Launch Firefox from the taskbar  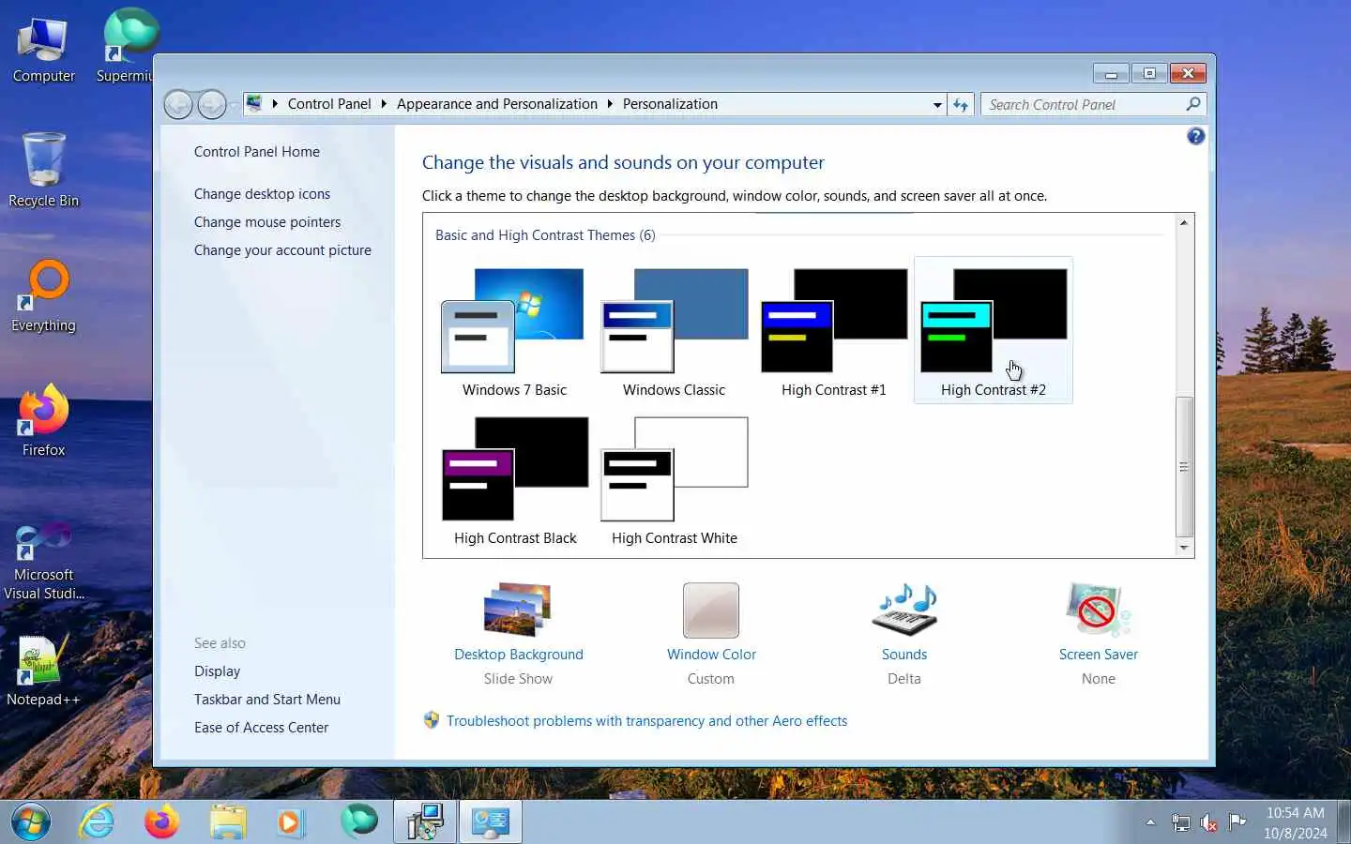click(x=161, y=822)
